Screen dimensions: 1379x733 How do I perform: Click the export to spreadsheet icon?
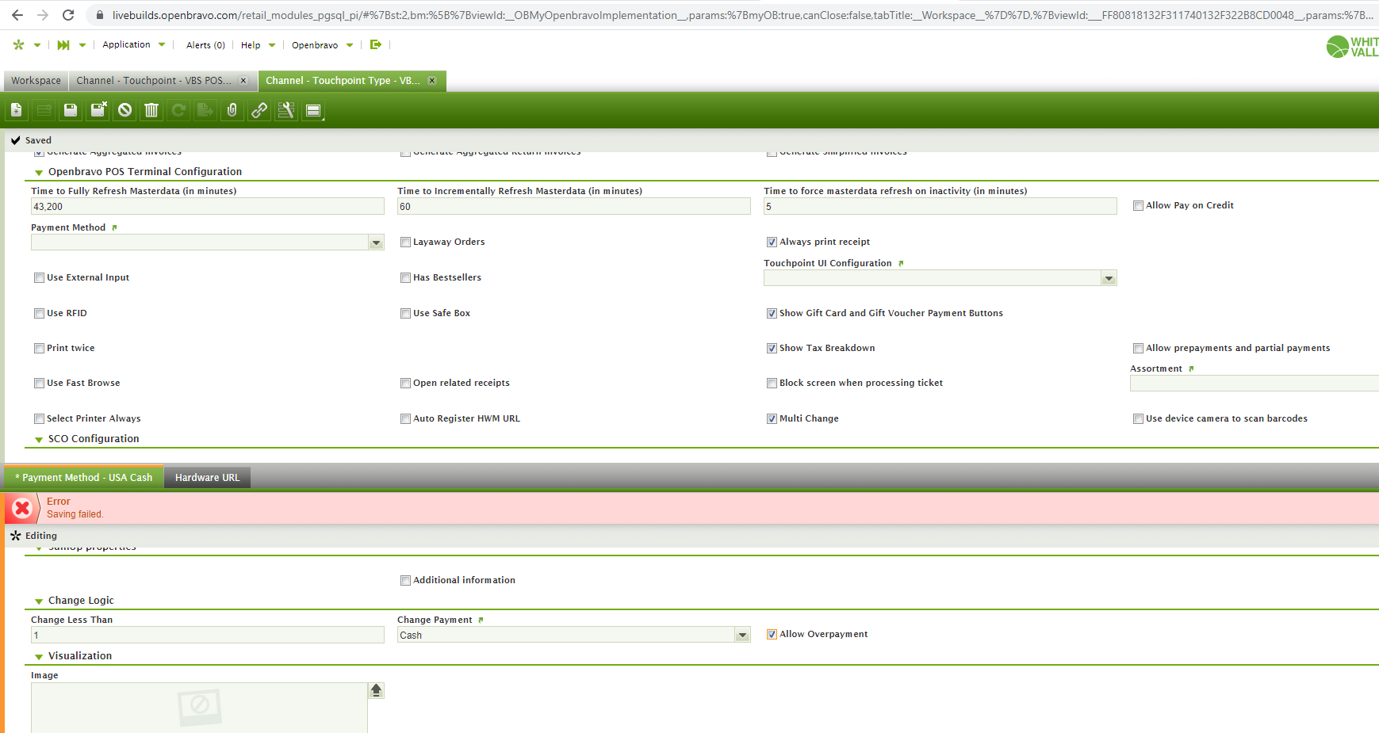pos(205,110)
